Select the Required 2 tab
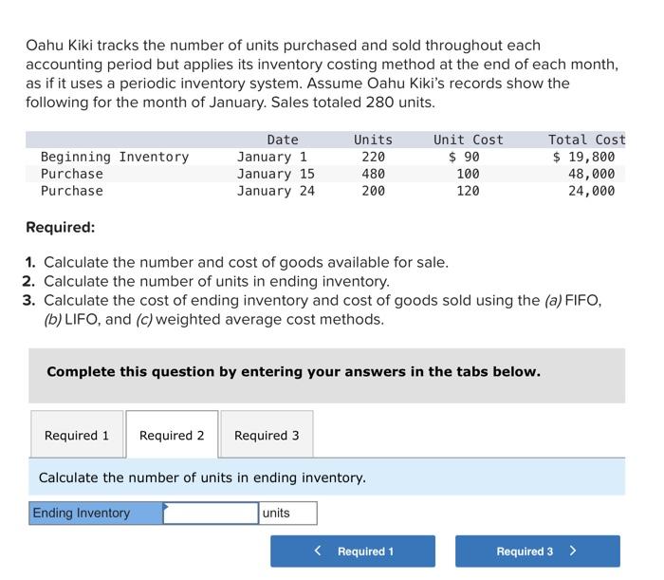The height and width of the screenshot is (580, 664). [172, 436]
